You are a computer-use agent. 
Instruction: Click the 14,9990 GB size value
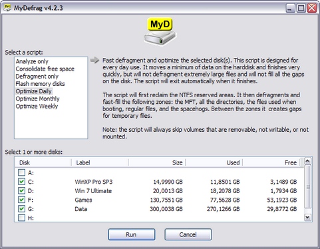168,182
